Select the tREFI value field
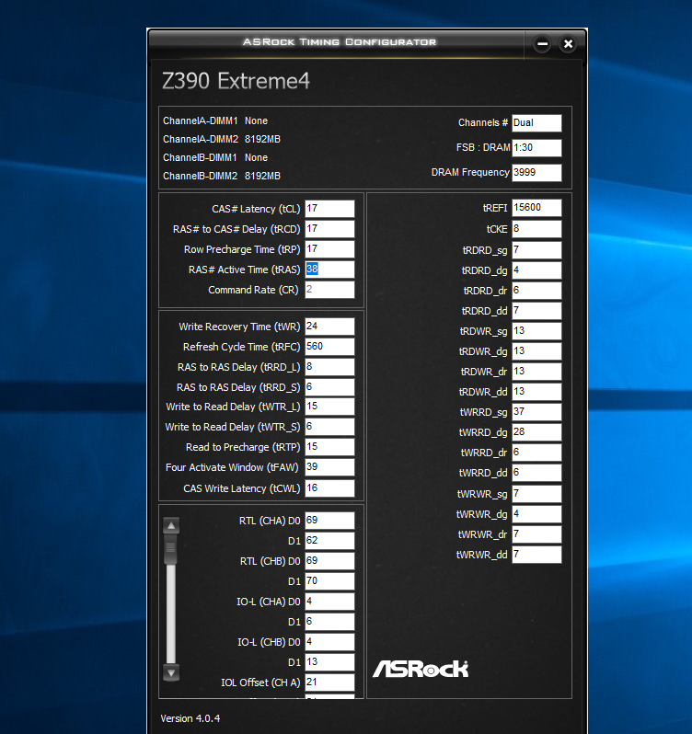Image resolution: width=692 pixels, height=734 pixels. coord(536,207)
